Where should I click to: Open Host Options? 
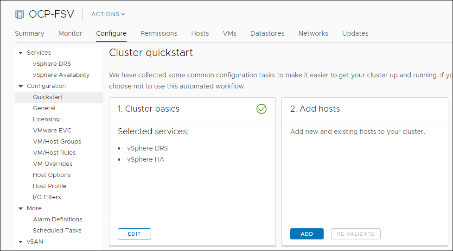[52, 175]
